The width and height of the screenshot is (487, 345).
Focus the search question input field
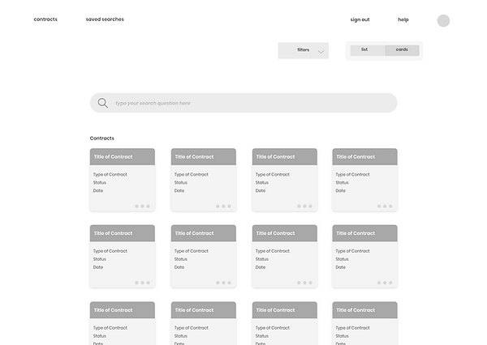[x=243, y=103]
